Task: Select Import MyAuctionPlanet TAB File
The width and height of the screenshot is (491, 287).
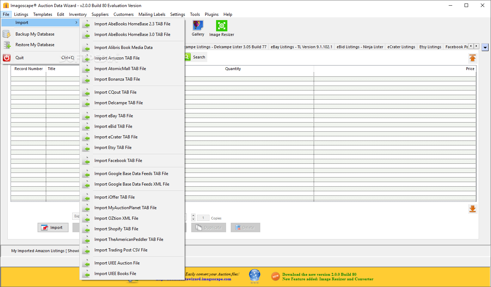Action: tap(132, 208)
